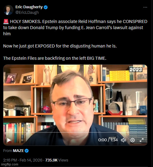
Task: Click the red siren emoji in tweet
Action: (6, 22)
